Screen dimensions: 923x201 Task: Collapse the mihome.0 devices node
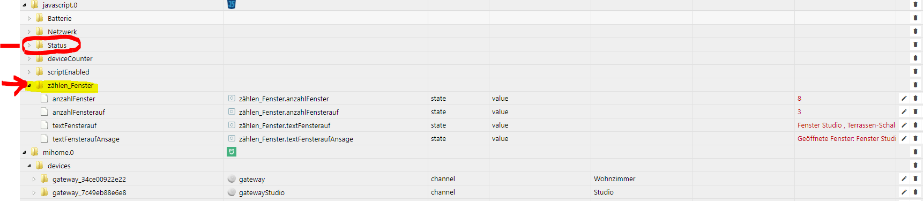(29, 166)
